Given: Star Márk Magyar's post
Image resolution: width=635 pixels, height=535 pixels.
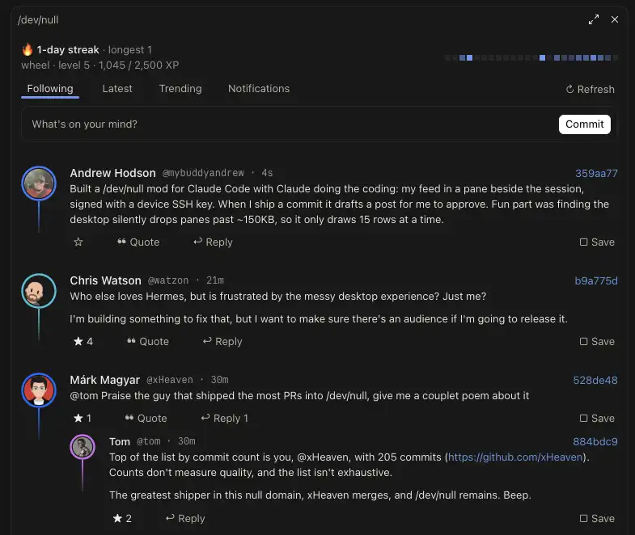Looking at the screenshot, I should [83, 419].
